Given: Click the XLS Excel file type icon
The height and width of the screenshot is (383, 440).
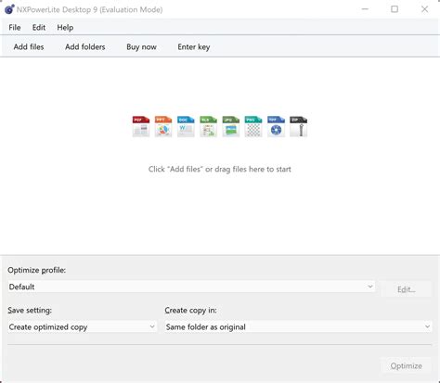Looking at the screenshot, I should [x=208, y=126].
